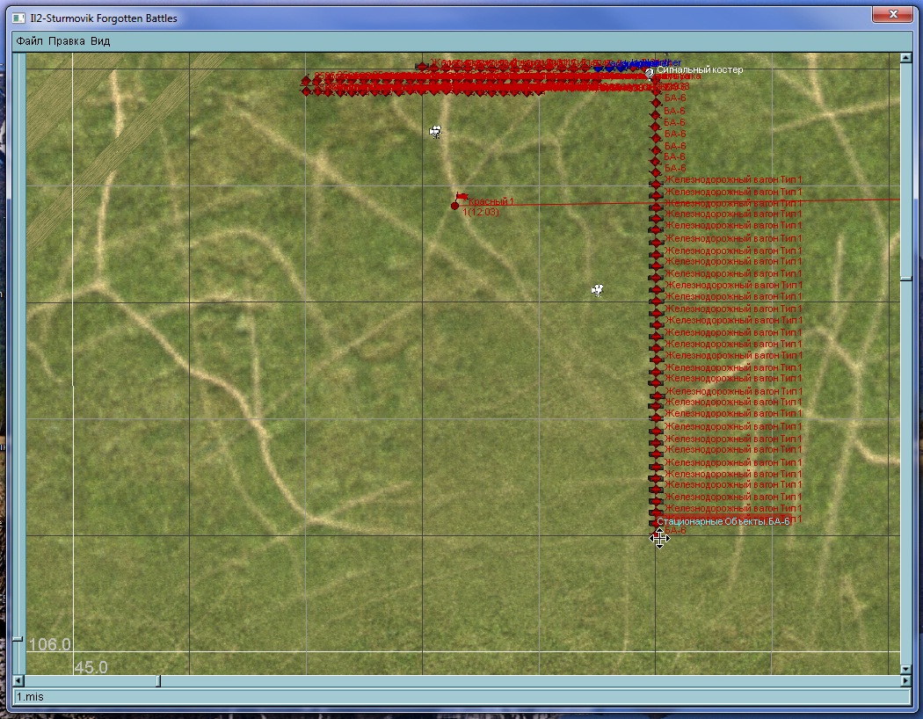
Task: Click the 1(12:03) waypoint time label
Action: (x=480, y=212)
